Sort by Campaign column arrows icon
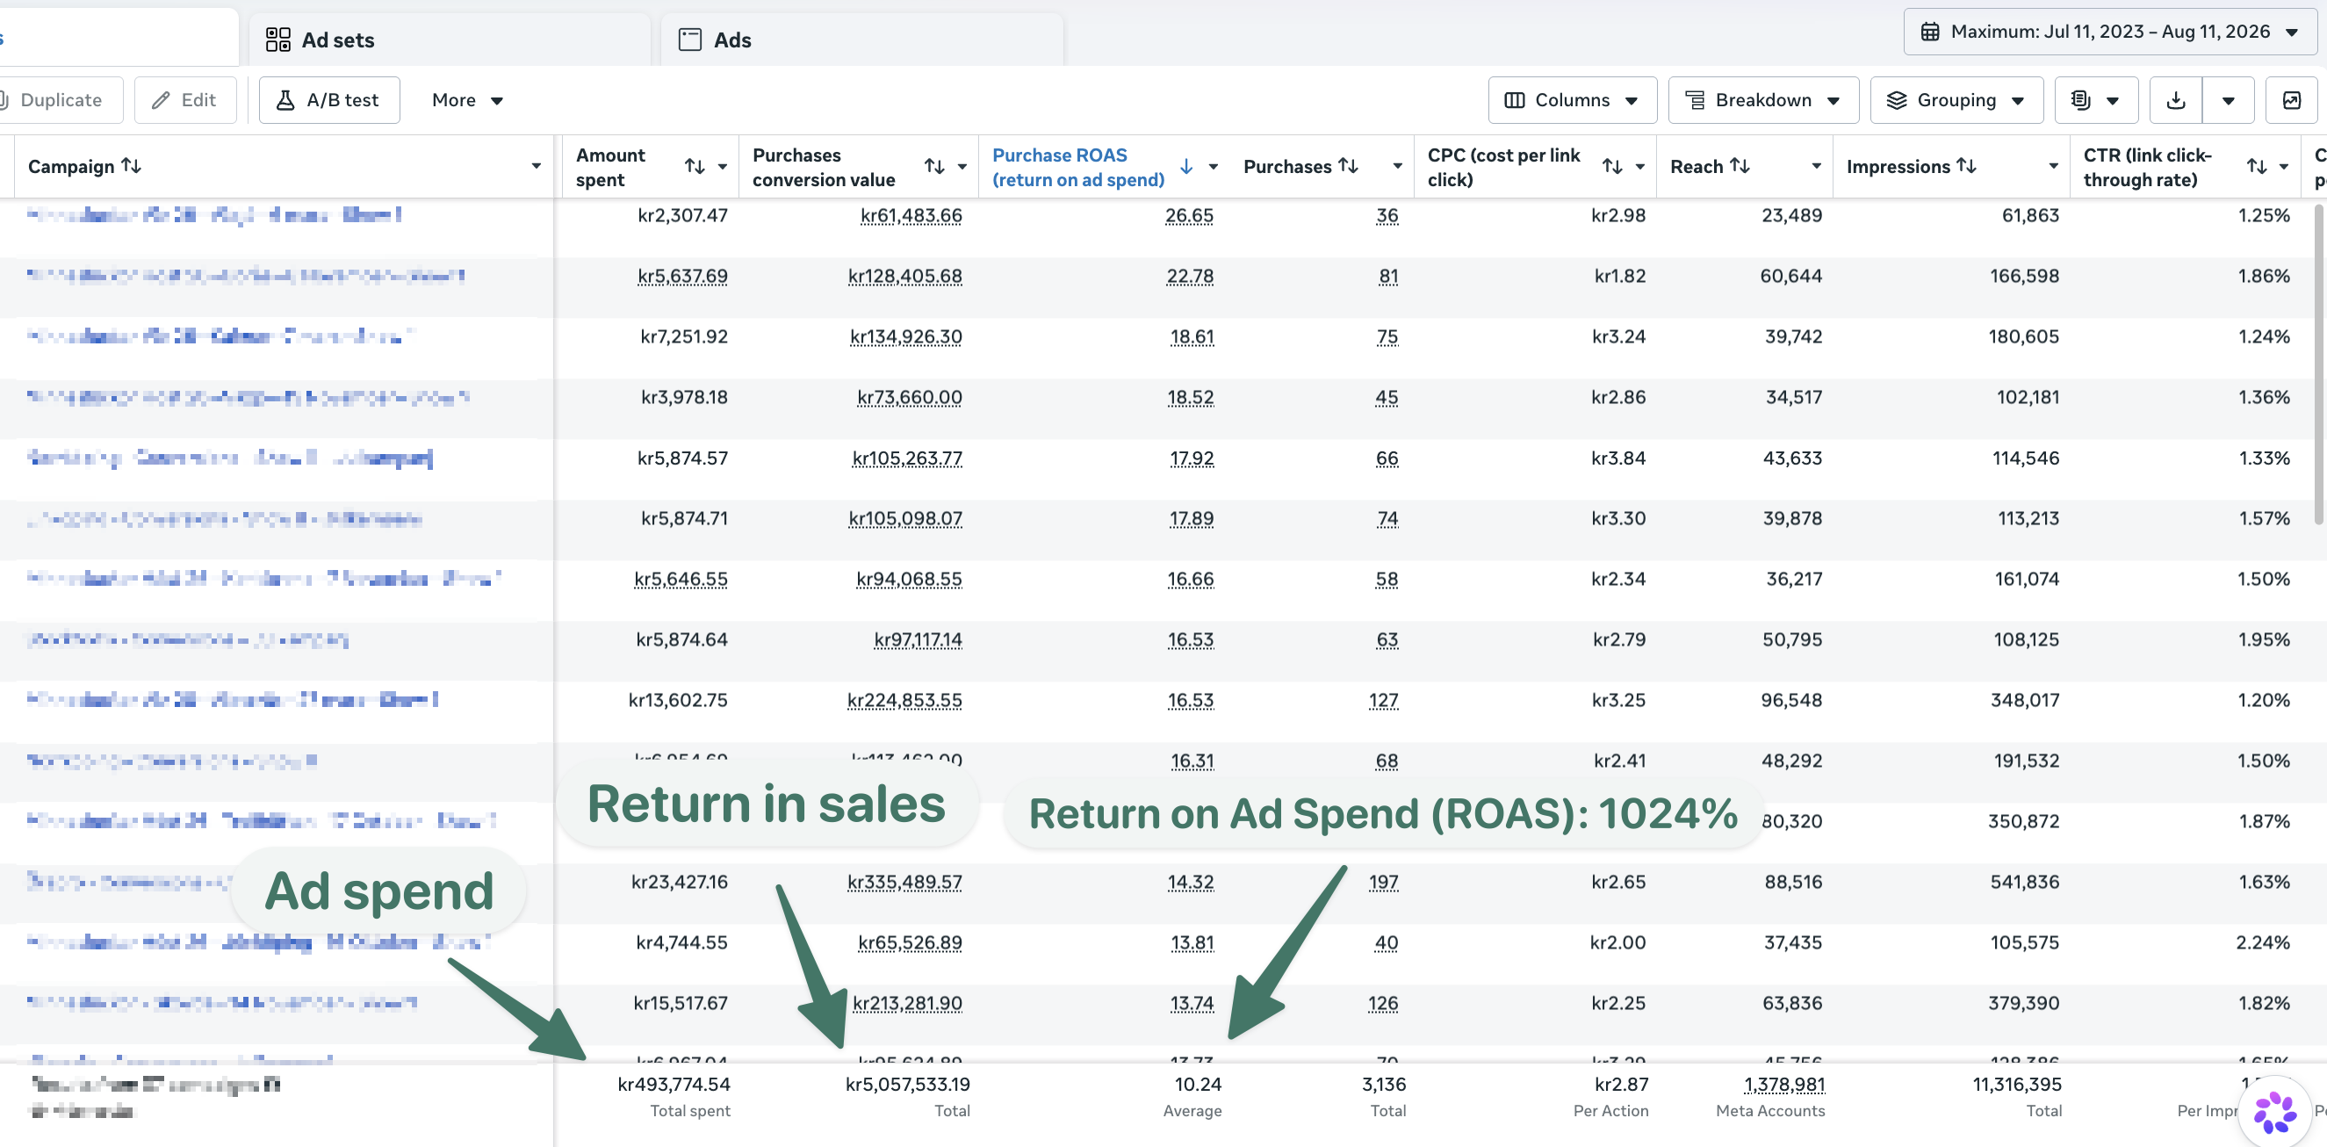Image resolution: width=2327 pixels, height=1147 pixels. (x=132, y=165)
